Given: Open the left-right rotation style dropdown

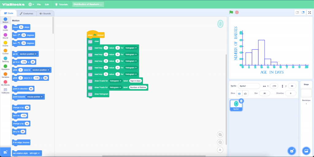Looking at the screenshot, I should point(35,153).
